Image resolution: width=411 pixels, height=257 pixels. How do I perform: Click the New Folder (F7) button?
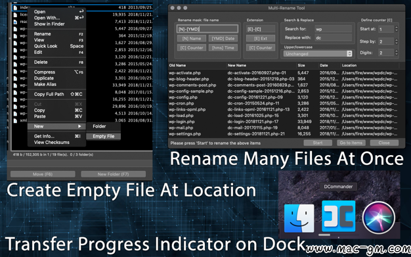pyautogui.click(x=113, y=174)
